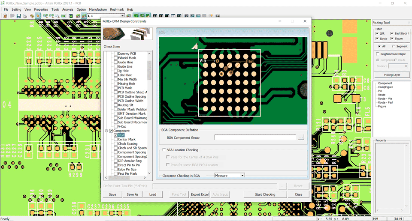Click the leftmost toolbar icon

5,16
